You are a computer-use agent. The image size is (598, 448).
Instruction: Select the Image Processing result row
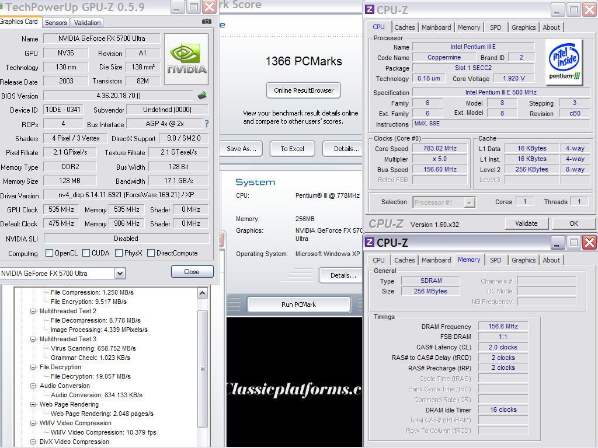[99, 330]
